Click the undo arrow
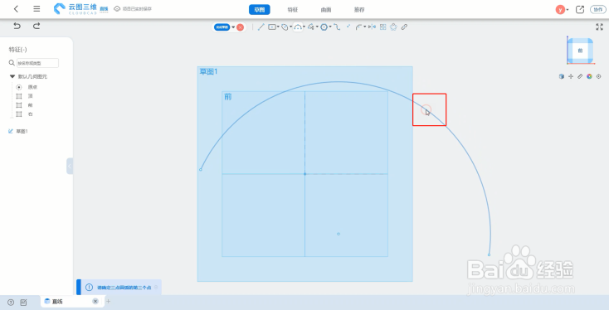This screenshot has height=310, width=609. (17, 26)
